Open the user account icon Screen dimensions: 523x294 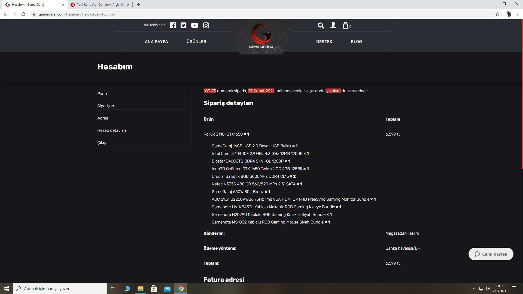click(x=333, y=26)
